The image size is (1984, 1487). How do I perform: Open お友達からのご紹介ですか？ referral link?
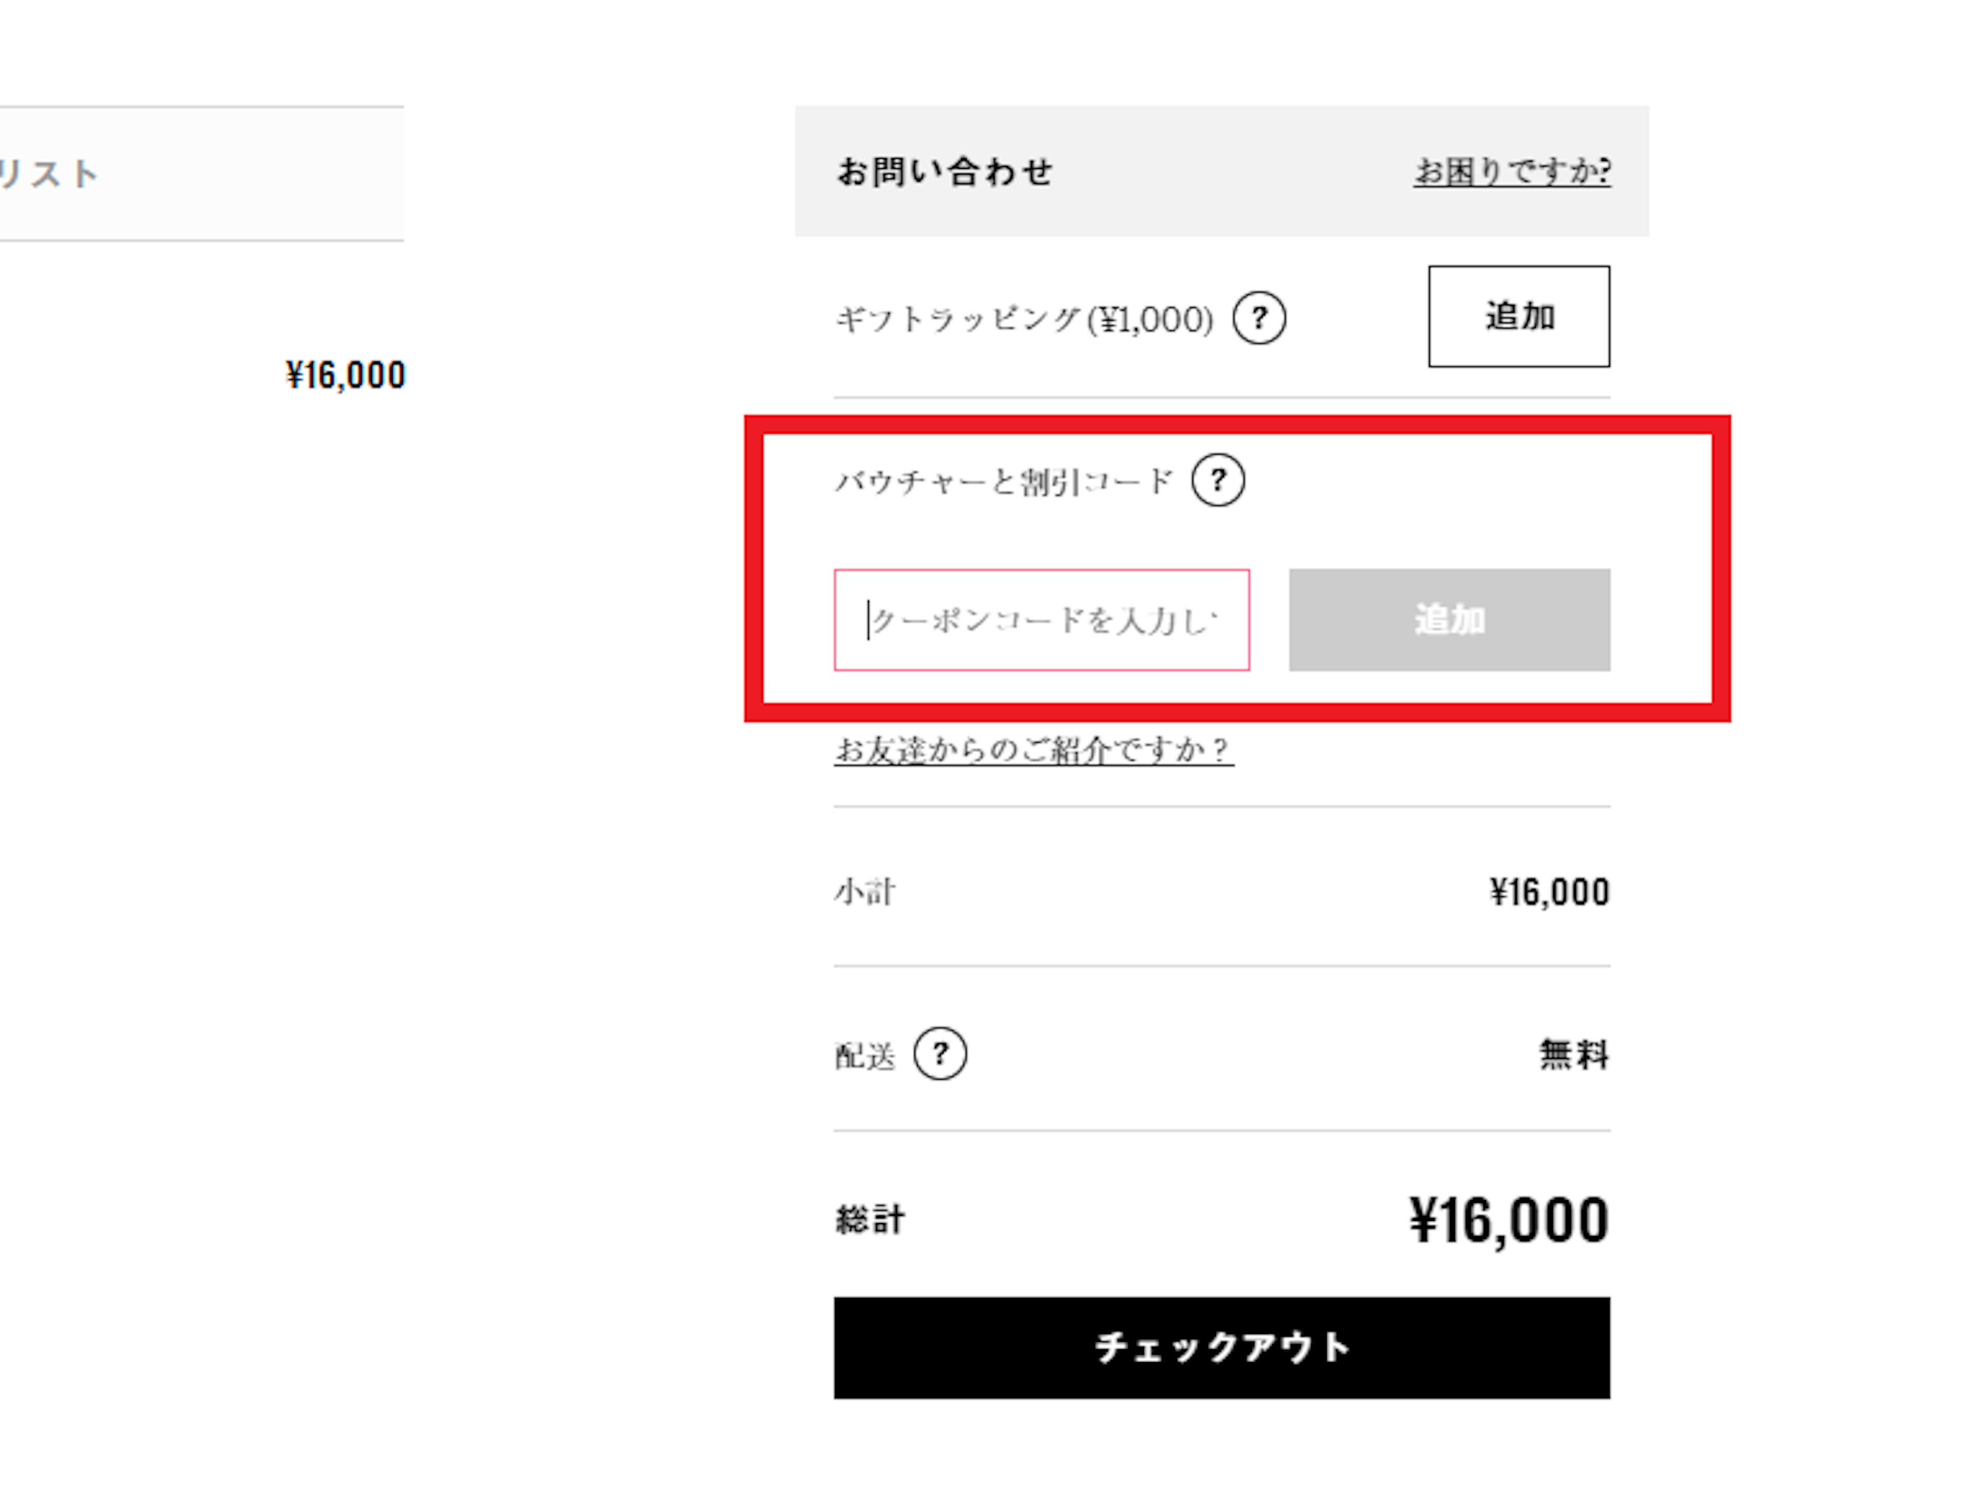[1033, 750]
